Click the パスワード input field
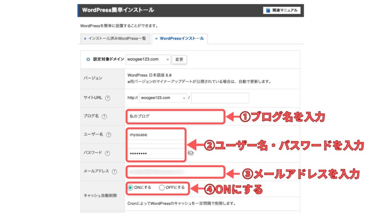This screenshot has width=378, height=213. pos(156,153)
